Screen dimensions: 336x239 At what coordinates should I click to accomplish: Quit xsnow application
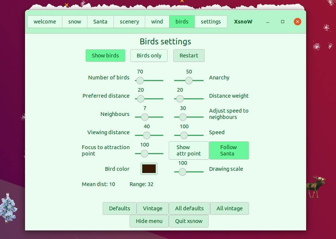click(x=189, y=221)
